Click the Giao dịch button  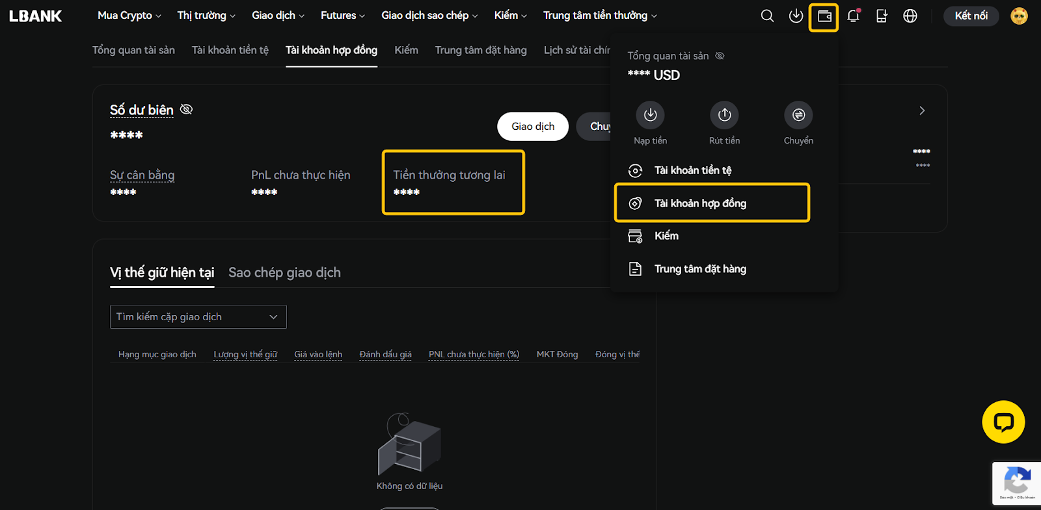[532, 127]
